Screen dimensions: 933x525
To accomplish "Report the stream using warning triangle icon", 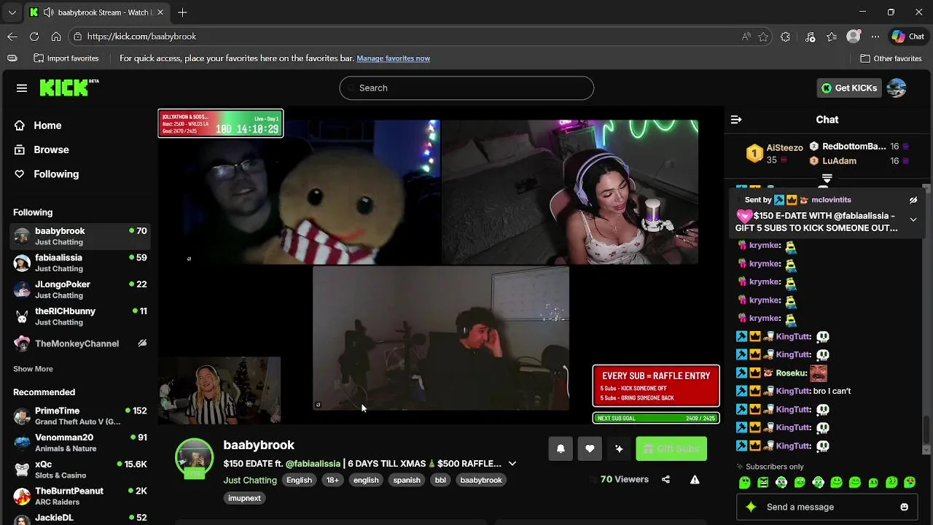I will point(695,480).
